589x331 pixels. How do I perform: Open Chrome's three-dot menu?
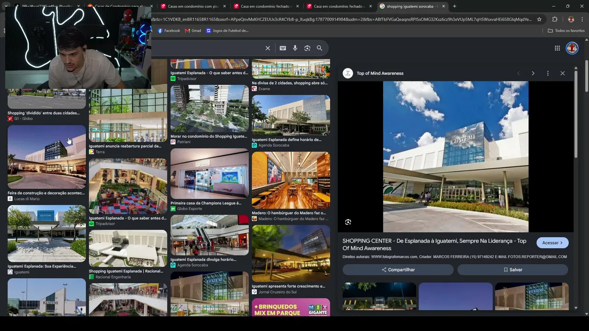[x=583, y=19]
